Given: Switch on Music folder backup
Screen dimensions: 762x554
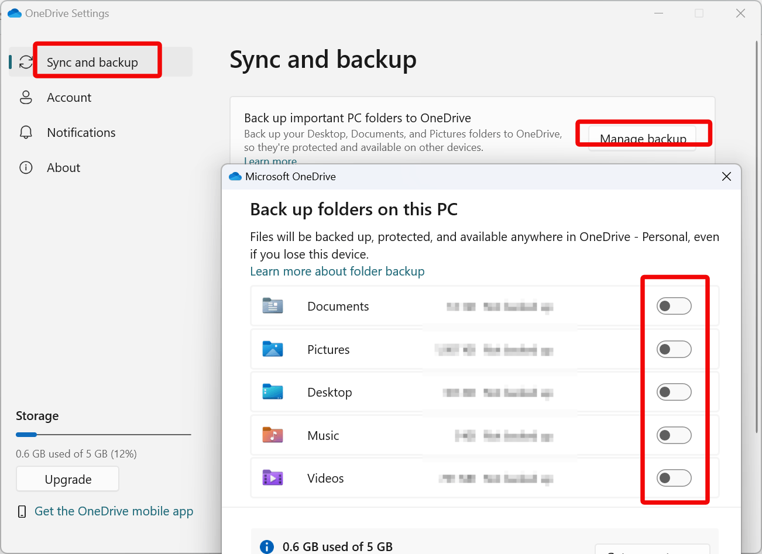Looking at the screenshot, I should pos(674,435).
